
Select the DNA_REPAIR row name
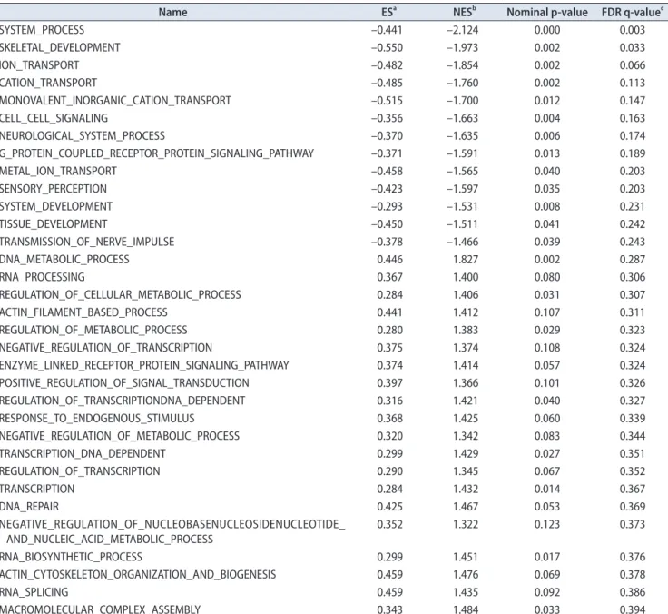[x=29, y=507]
